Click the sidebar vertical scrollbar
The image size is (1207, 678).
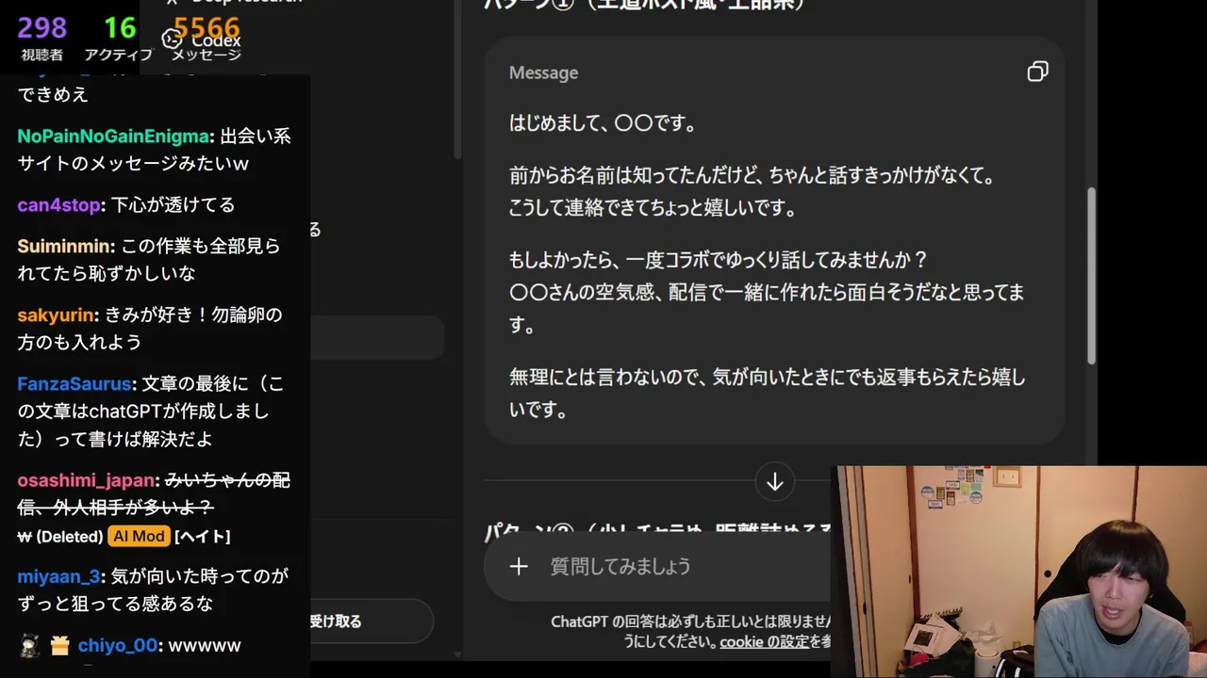tap(457, 80)
